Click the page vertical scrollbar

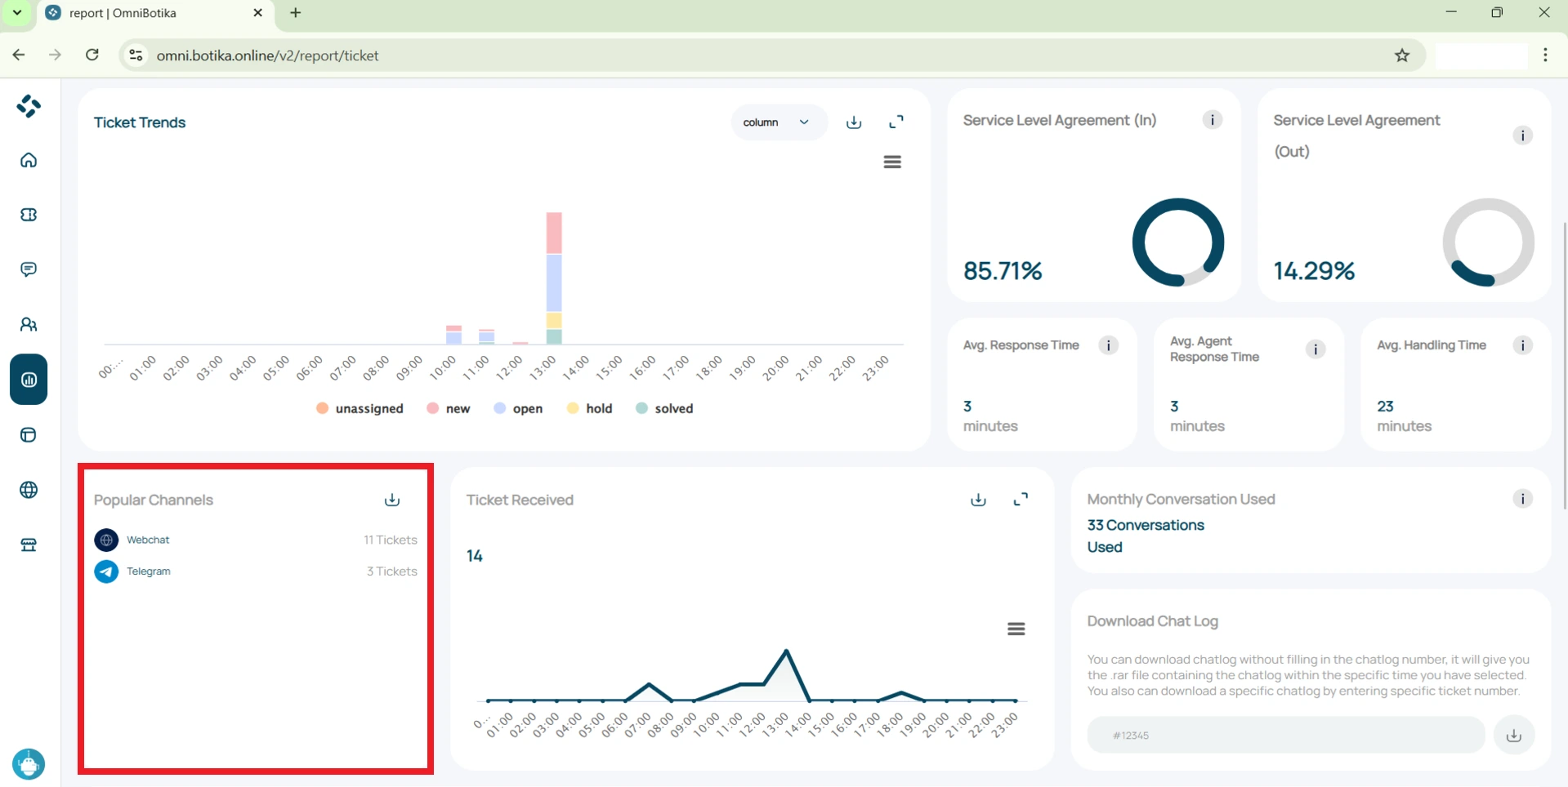pos(1564,365)
